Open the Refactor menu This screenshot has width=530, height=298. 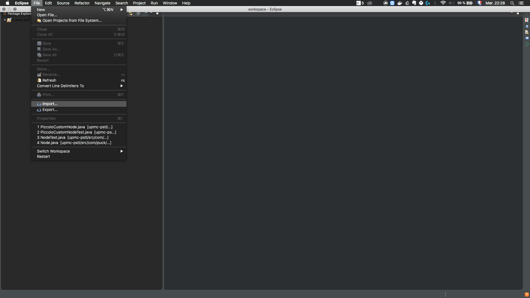82,3
